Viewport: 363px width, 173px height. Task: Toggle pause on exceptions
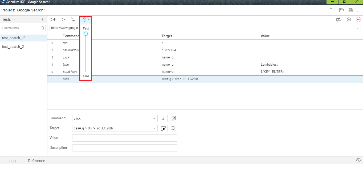(349, 19)
